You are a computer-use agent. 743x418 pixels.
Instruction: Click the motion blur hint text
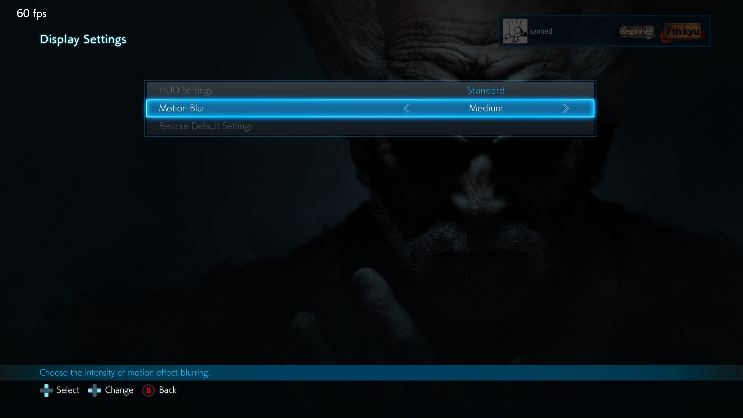[x=125, y=372]
